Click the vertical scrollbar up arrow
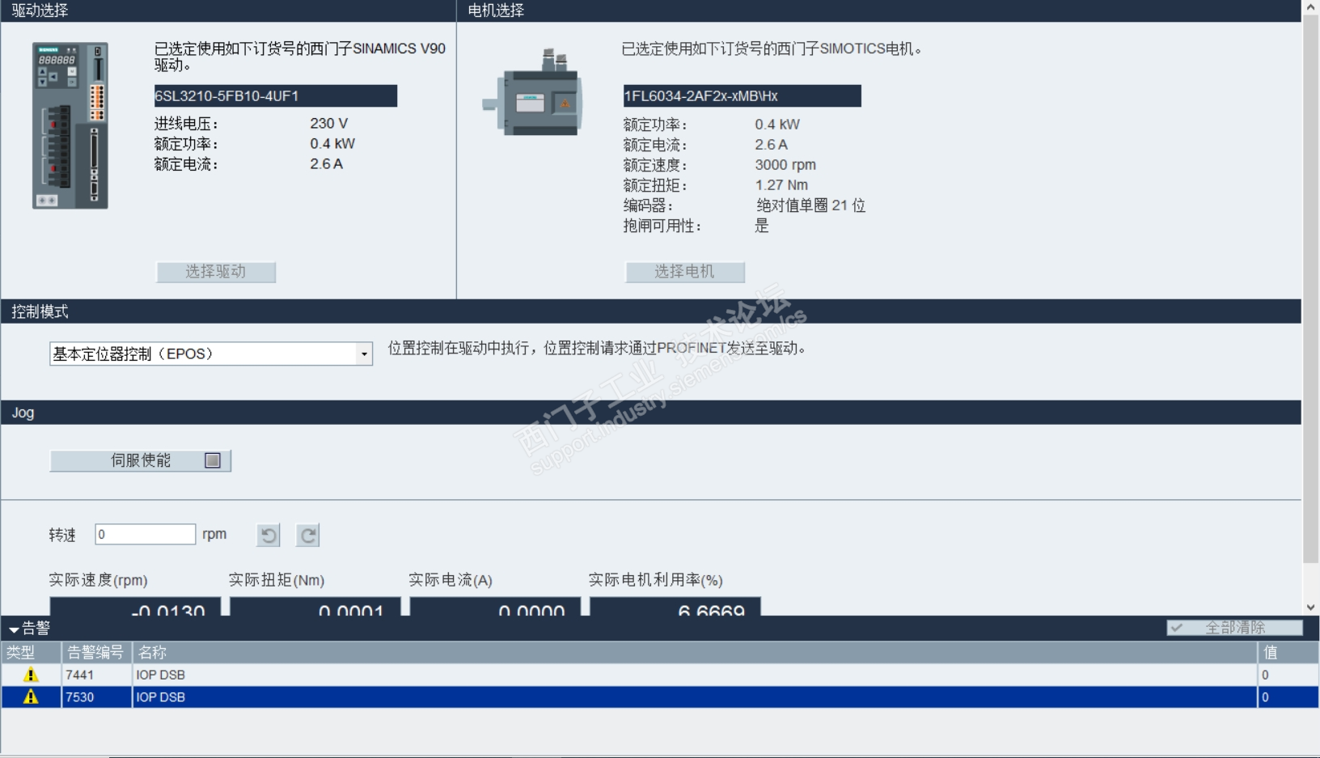Viewport: 1320px width, 758px height. [1311, 7]
